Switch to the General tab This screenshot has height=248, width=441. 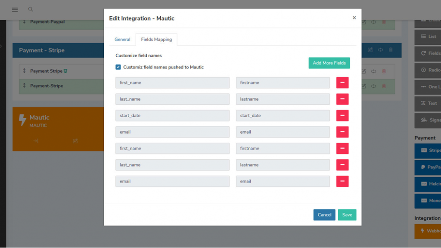click(x=122, y=40)
